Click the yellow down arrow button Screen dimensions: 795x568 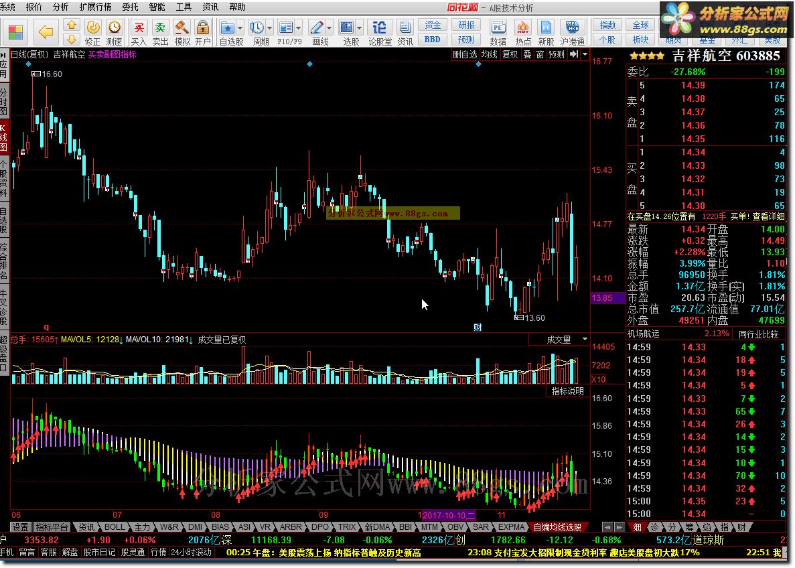pos(72,39)
